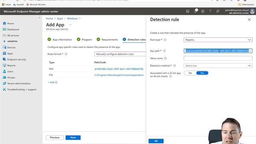Open portal settings gear icon
This screenshot has width=256, height=144.
(203, 11)
